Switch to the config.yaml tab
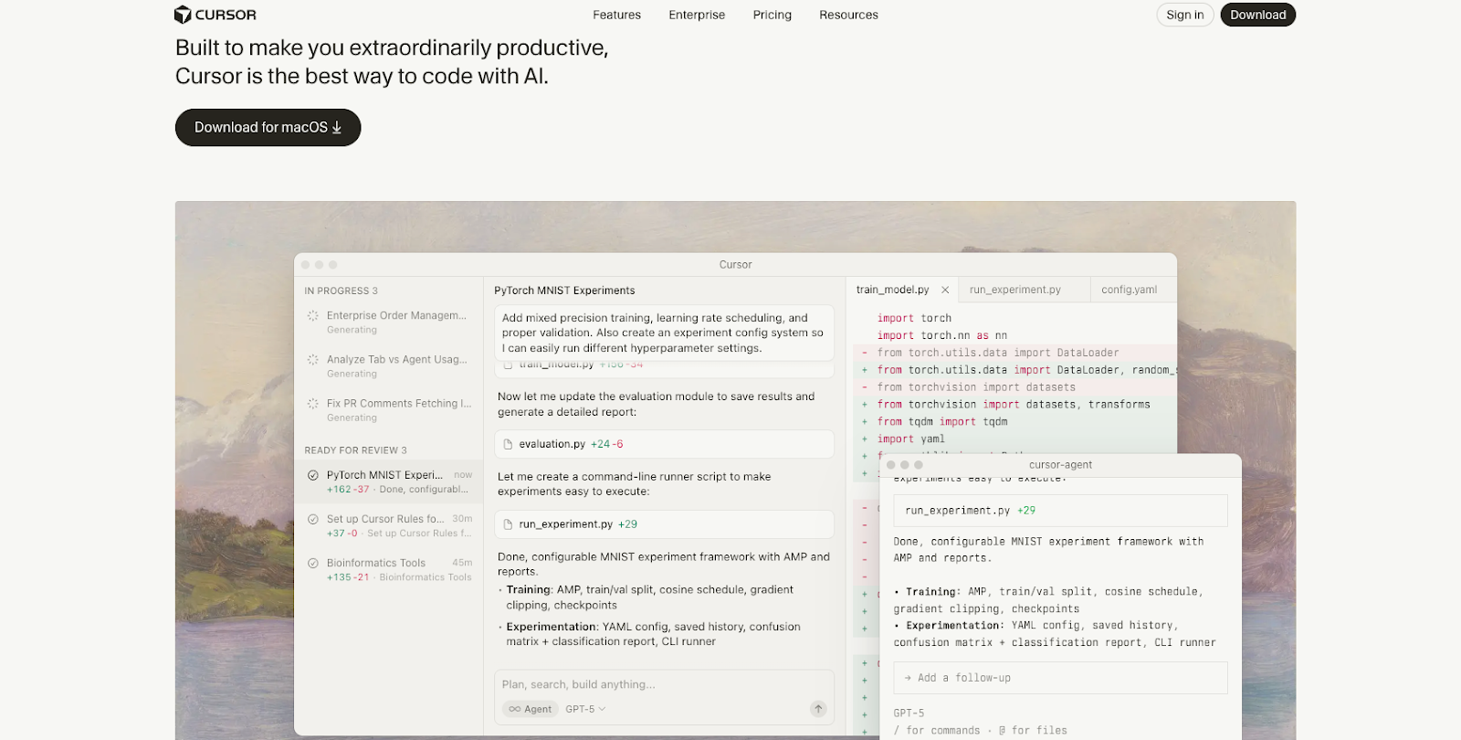This screenshot has width=1461, height=740. [1129, 291]
